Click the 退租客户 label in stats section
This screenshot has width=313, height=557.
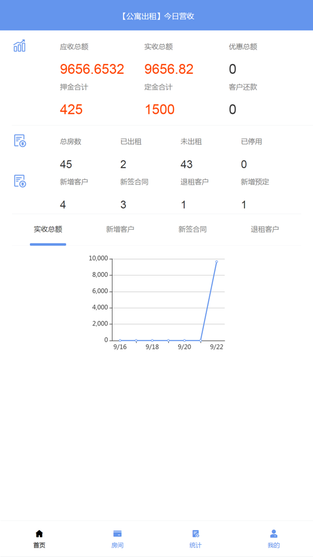click(195, 182)
